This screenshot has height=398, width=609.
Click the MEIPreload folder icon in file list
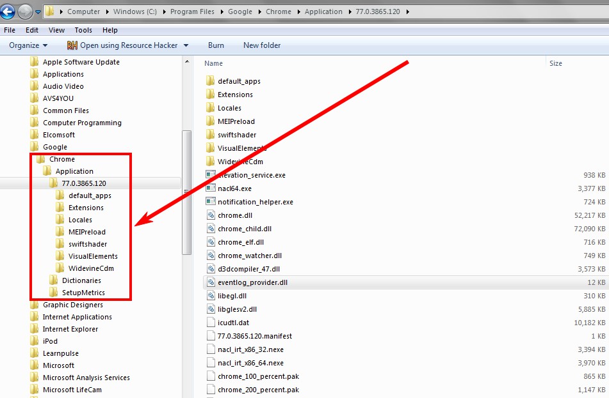pyautogui.click(x=210, y=121)
